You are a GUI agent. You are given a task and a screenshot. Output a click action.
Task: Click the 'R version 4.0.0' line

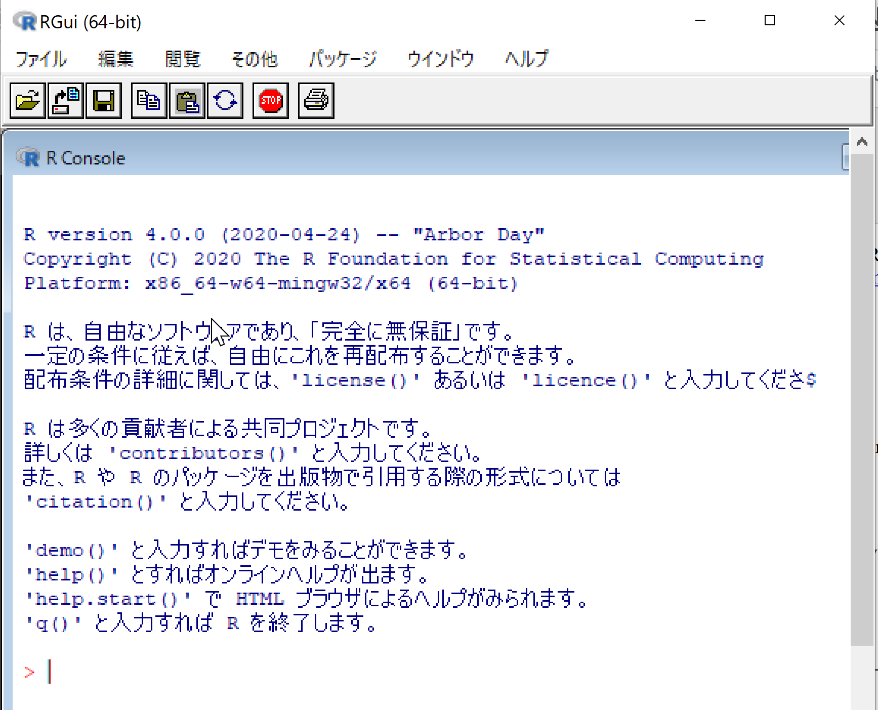point(284,235)
